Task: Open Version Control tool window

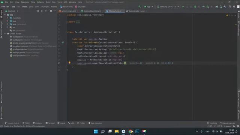Action: [x=12, y=123]
